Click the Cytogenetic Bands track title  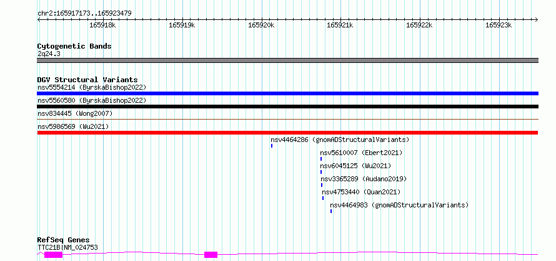click(x=74, y=46)
